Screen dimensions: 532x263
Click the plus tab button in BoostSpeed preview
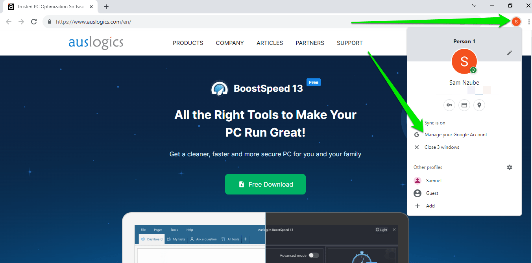245,239
